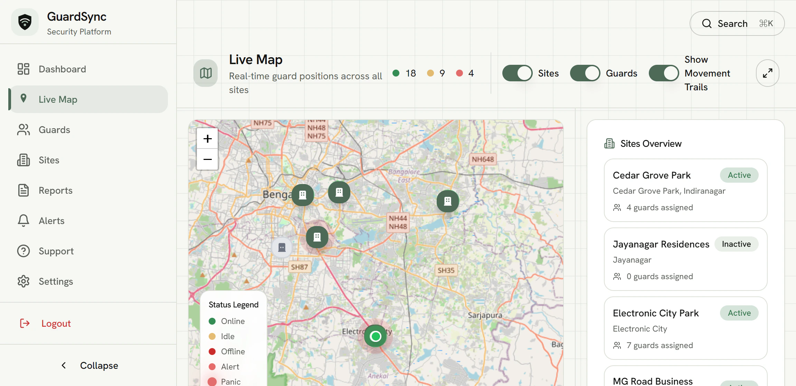Click the Support question mark icon
This screenshot has width=796, height=386.
coord(23,251)
